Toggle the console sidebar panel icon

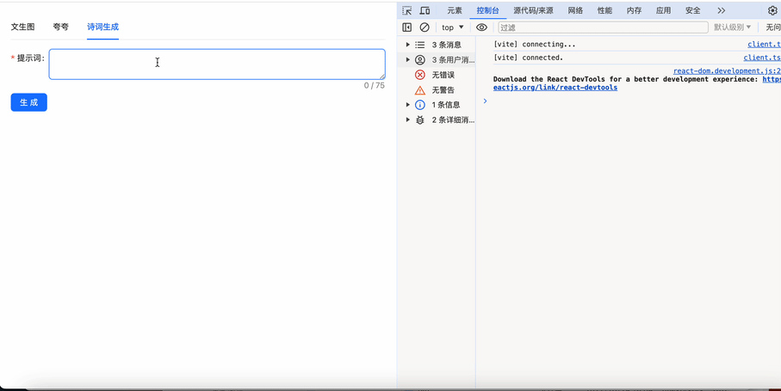(407, 27)
